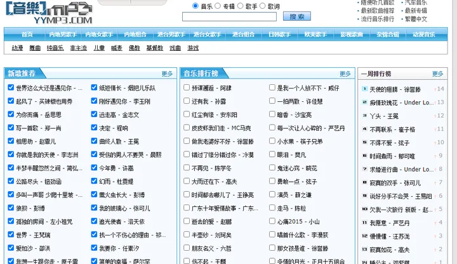Image resolution: width=457 pixels, height=264 pixels.
Task: Open the song 暗香 - 沙宝亮
Action: 294,115
